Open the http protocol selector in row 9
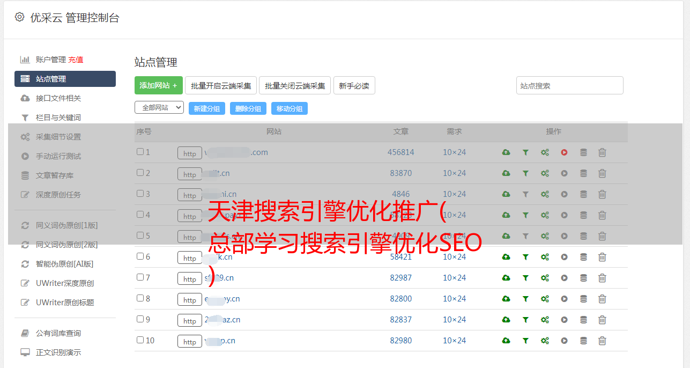The height and width of the screenshot is (368, 690). point(189,321)
